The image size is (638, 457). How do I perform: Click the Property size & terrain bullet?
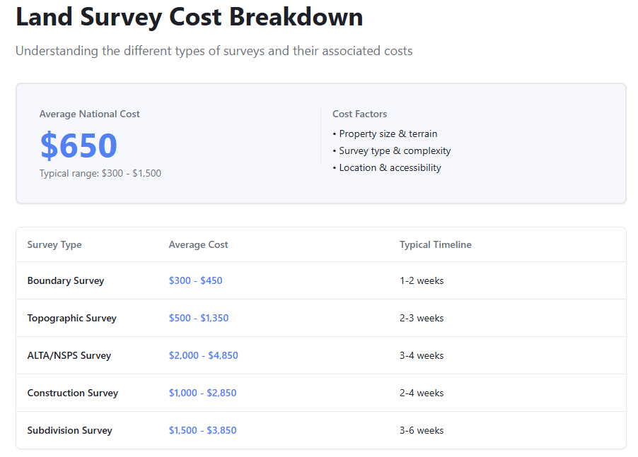[x=385, y=133]
